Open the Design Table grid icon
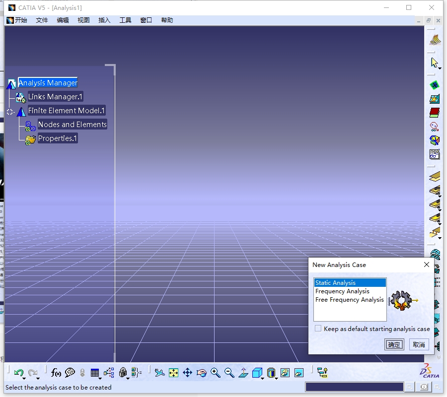The height and width of the screenshot is (397, 447). pos(95,373)
